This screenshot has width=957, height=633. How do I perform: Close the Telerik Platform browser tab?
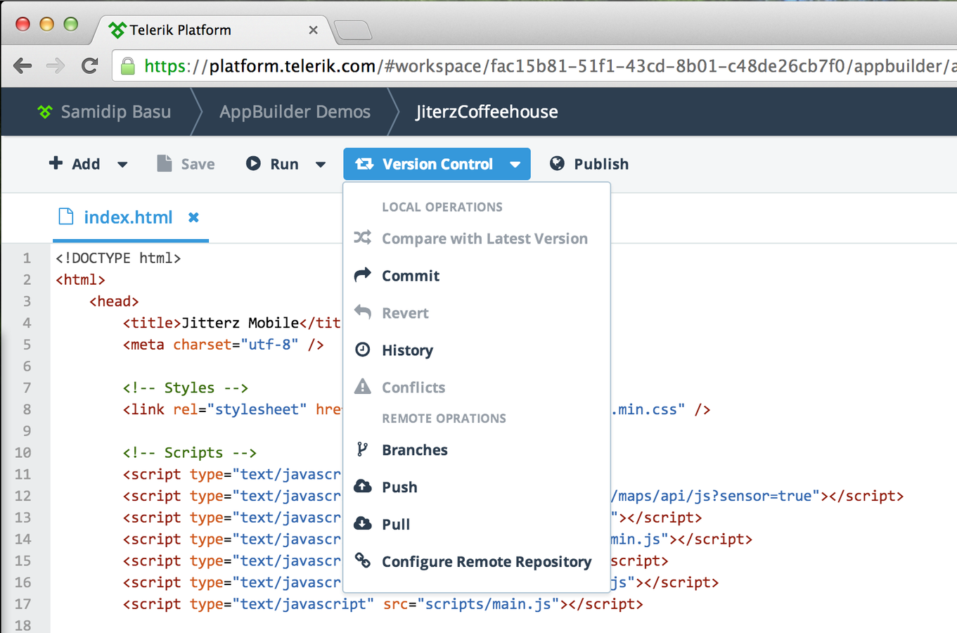click(x=313, y=30)
